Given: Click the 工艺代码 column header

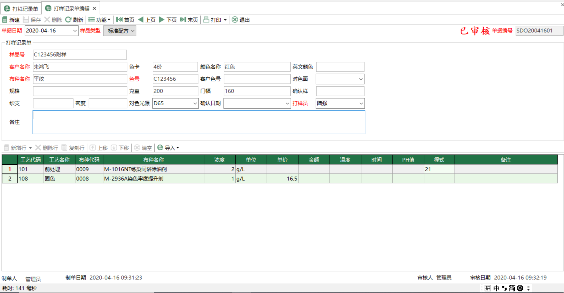Looking at the screenshot, I should pos(31,160).
